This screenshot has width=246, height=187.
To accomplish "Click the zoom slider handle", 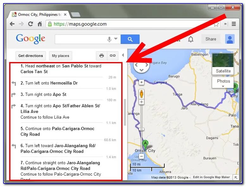I will (x=142, y=129).
